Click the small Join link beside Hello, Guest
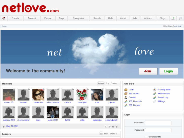184x138 pixels. (x=176, y=26)
